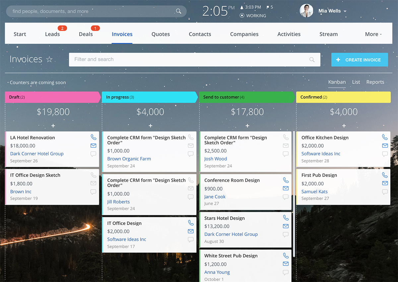
Task: Switch to the Deals tab
Action: (x=86, y=34)
